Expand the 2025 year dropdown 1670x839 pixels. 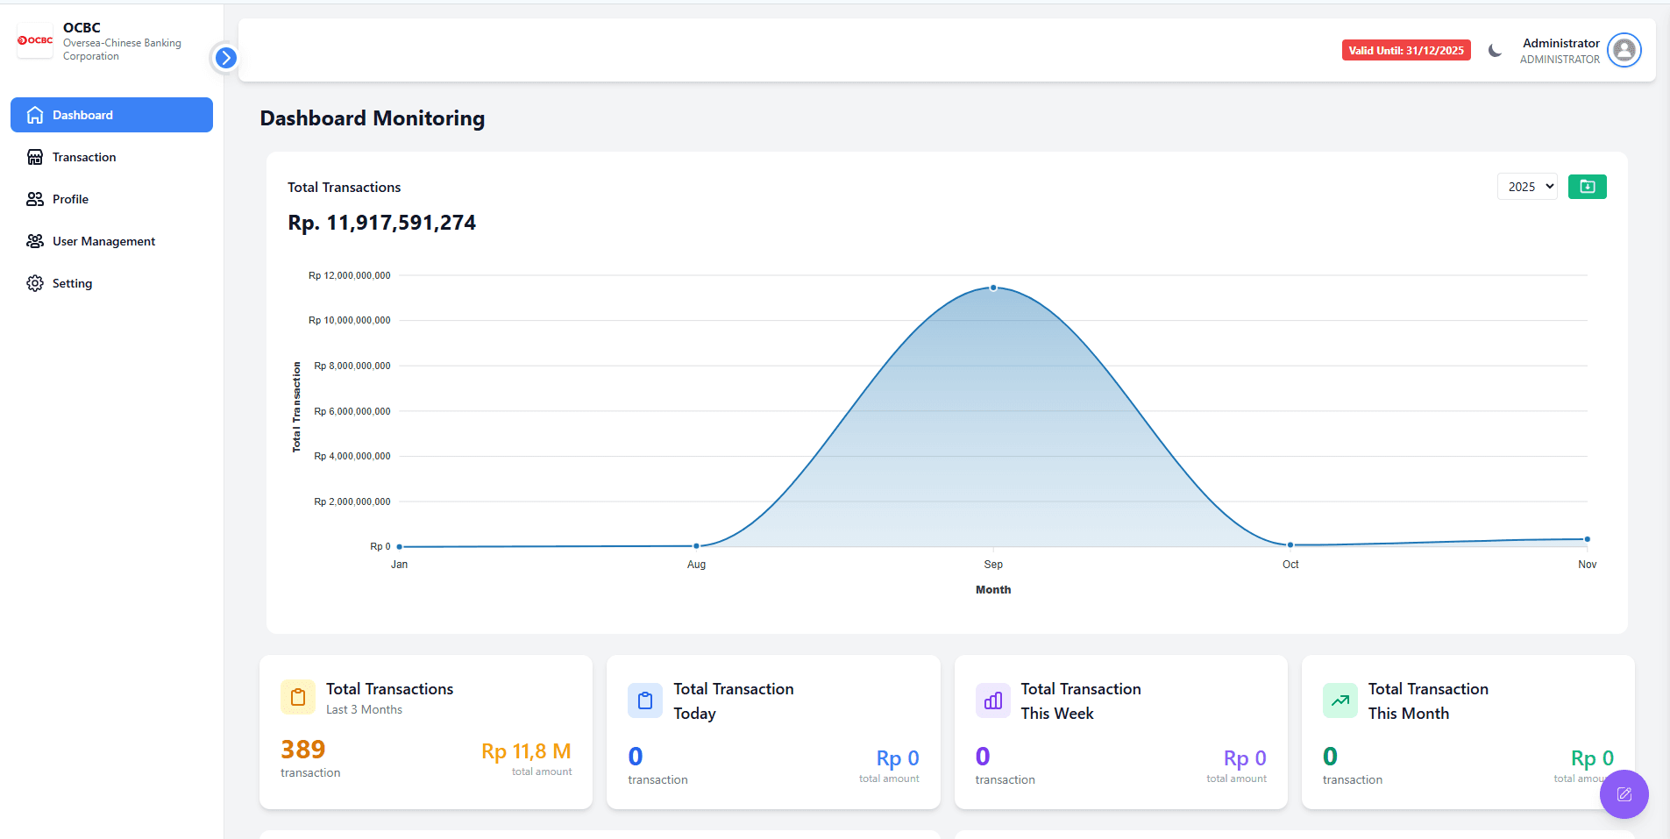click(x=1526, y=187)
